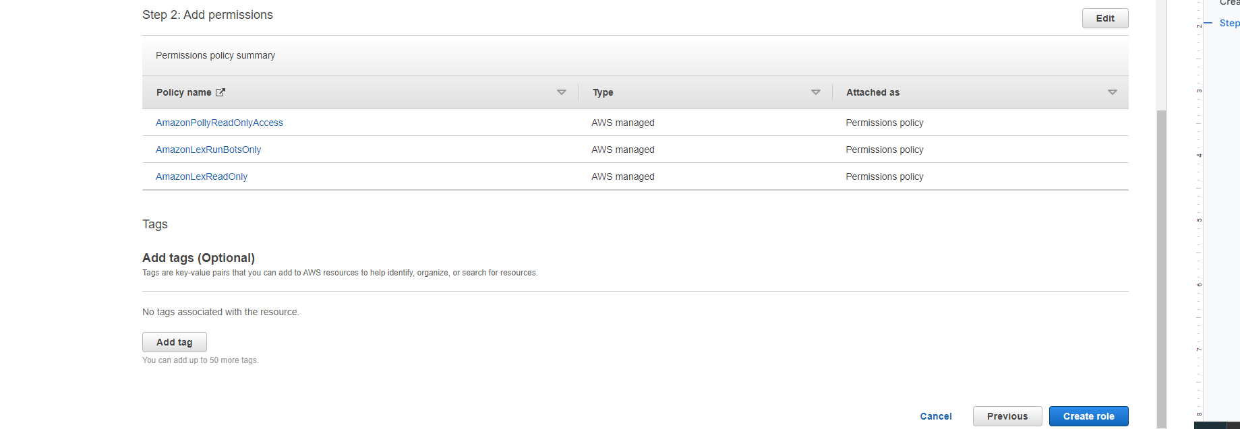
Task: Cancel the role creation
Action: 936,416
